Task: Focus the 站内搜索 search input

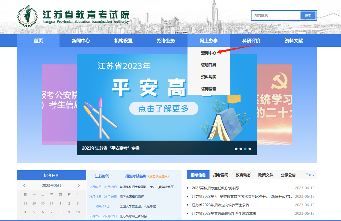Action: tap(276, 15)
